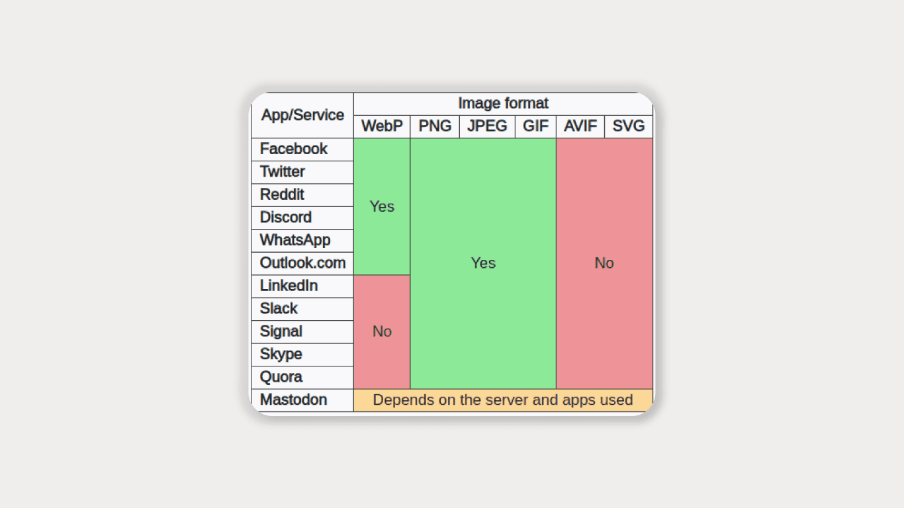Click the red No cell under WebP
Image resolution: width=904 pixels, height=508 pixels.
point(382,332)
